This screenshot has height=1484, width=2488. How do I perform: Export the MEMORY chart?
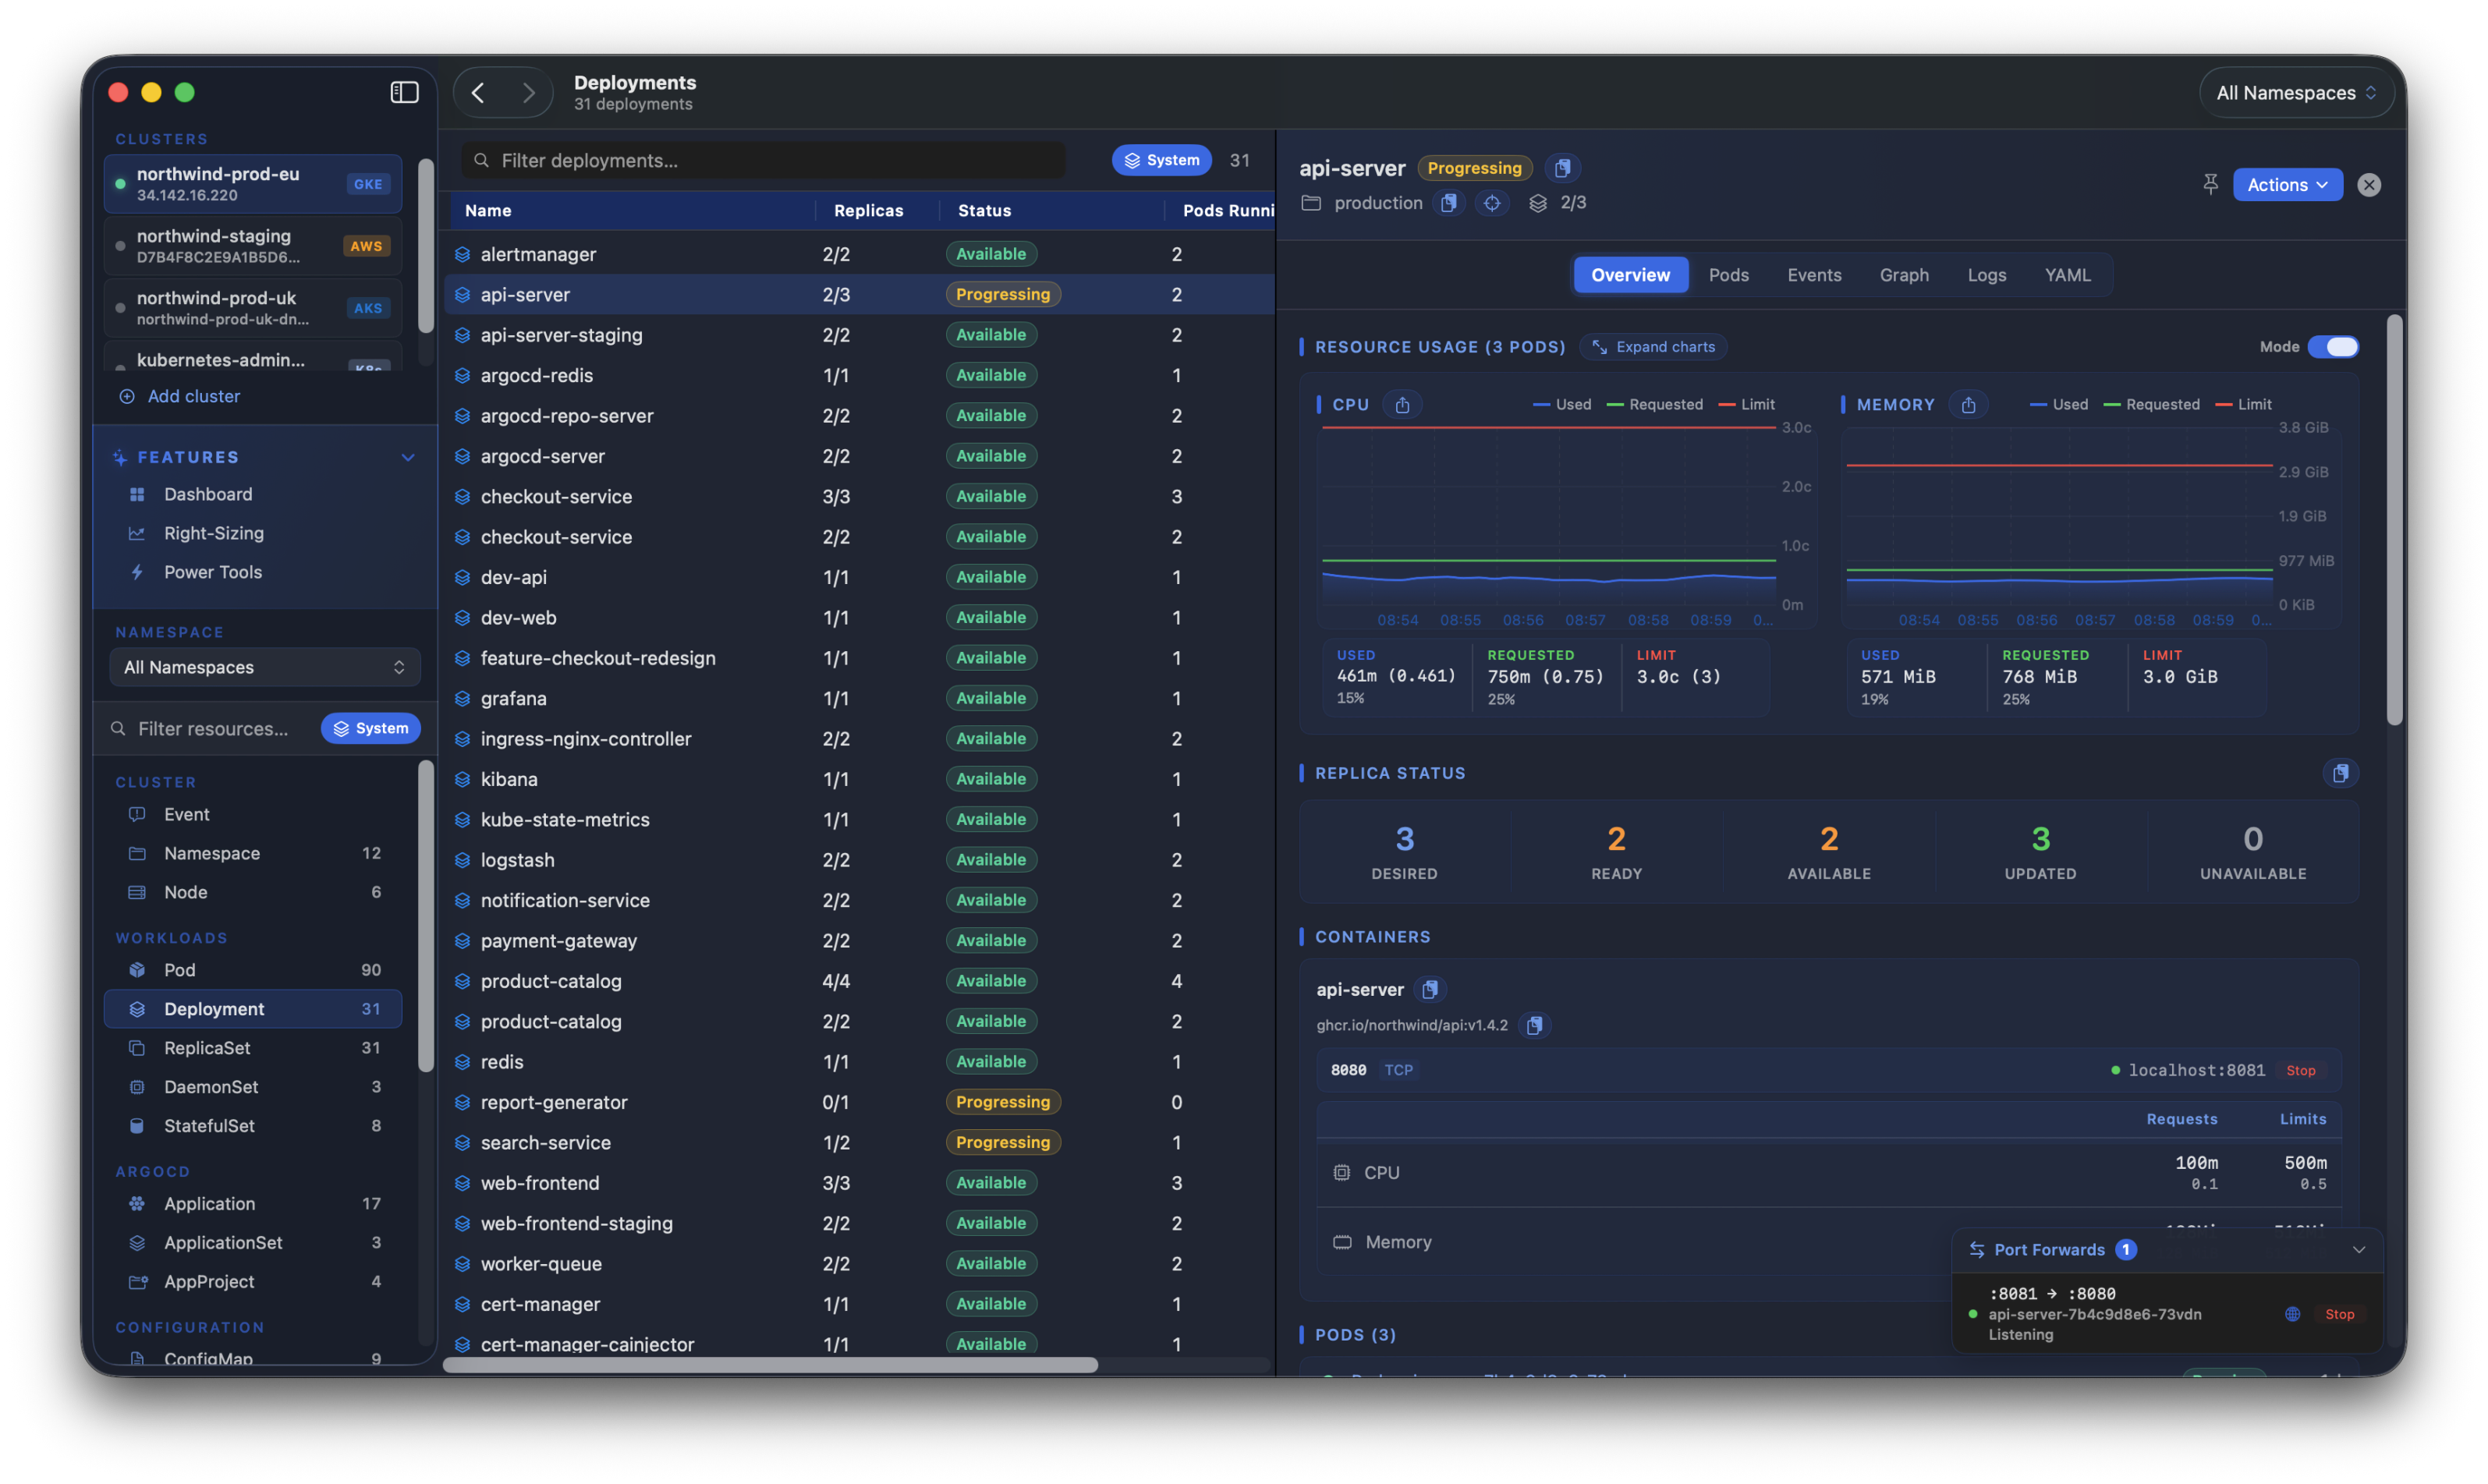coord(1968,405)
